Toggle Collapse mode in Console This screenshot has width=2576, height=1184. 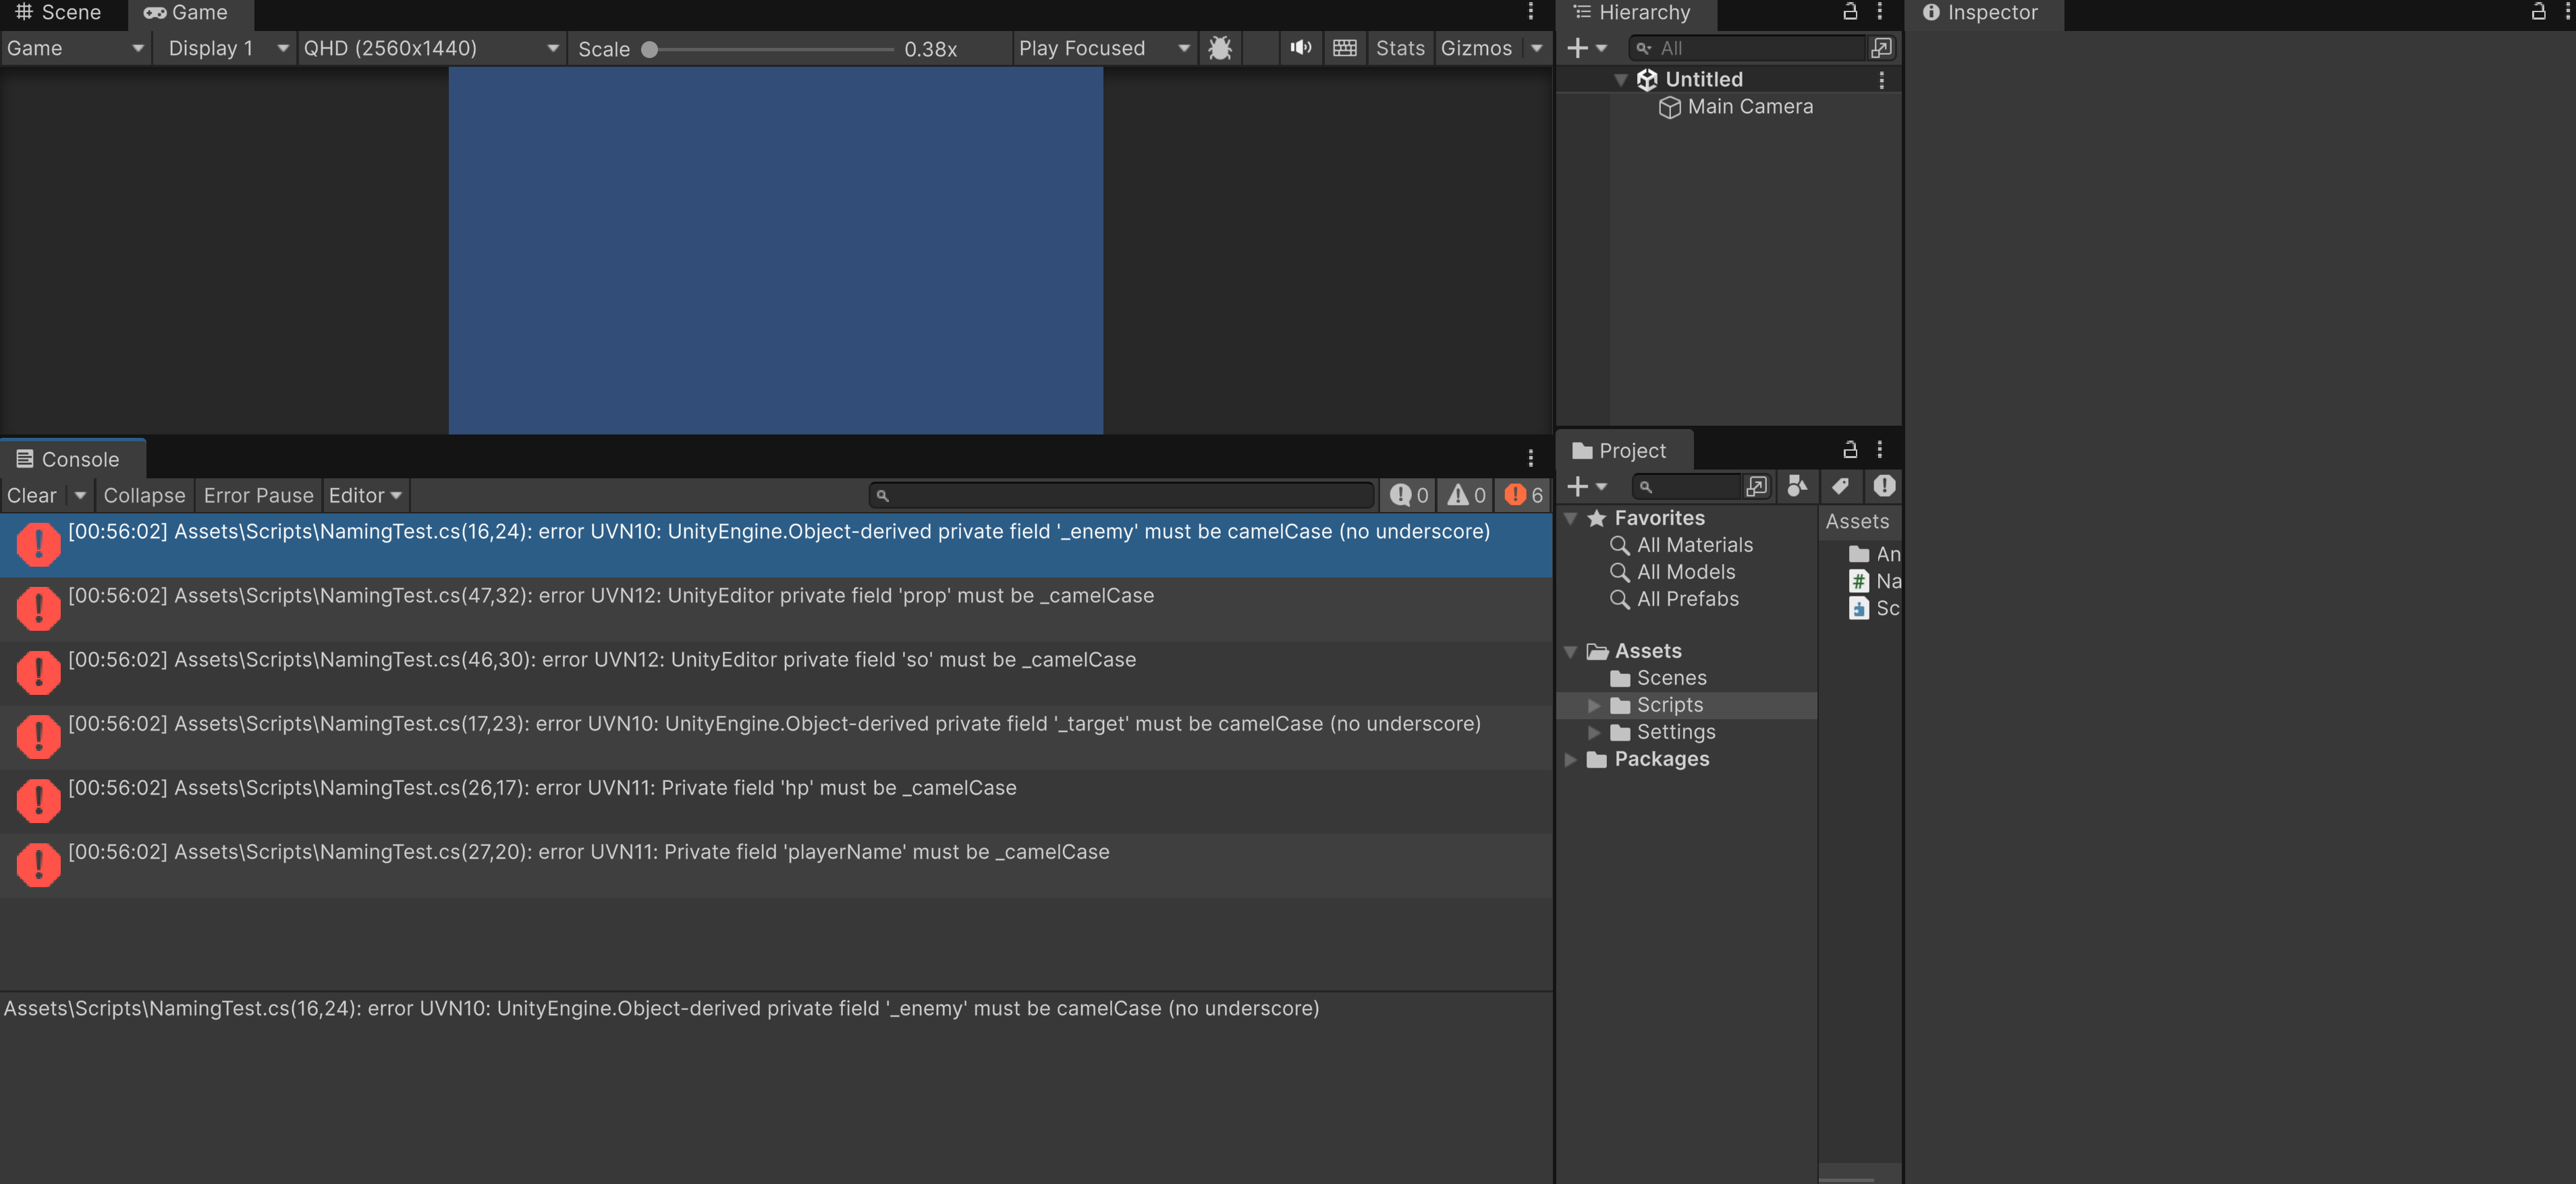pos(144,495)
